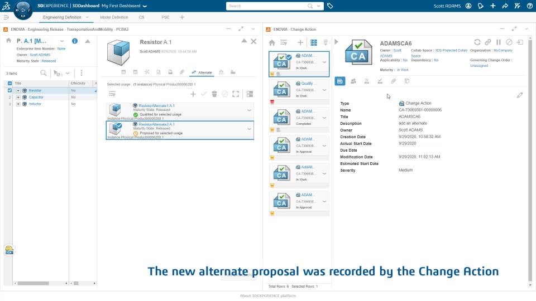Expand the Inductor tree node
The image size is (536, 301).
point(18,104)
